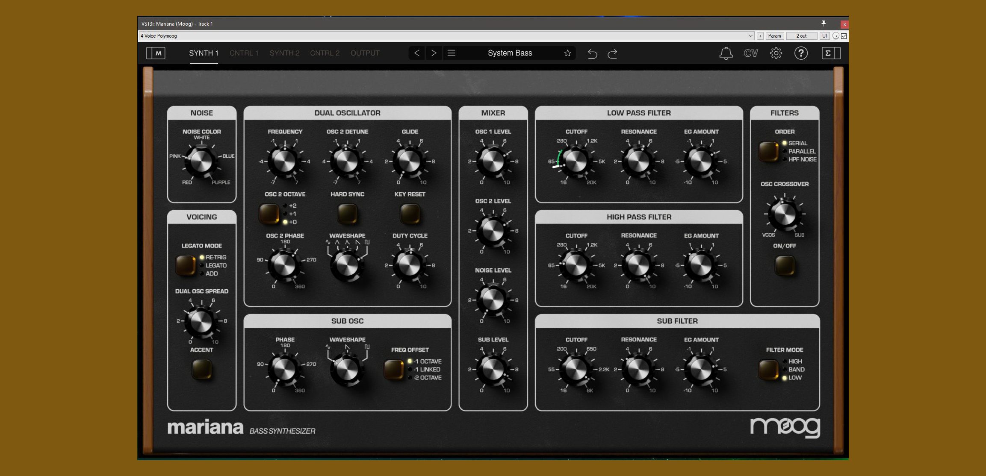
Task: Toggle the HARD SYNC button
Action: [x=347, y=214]
